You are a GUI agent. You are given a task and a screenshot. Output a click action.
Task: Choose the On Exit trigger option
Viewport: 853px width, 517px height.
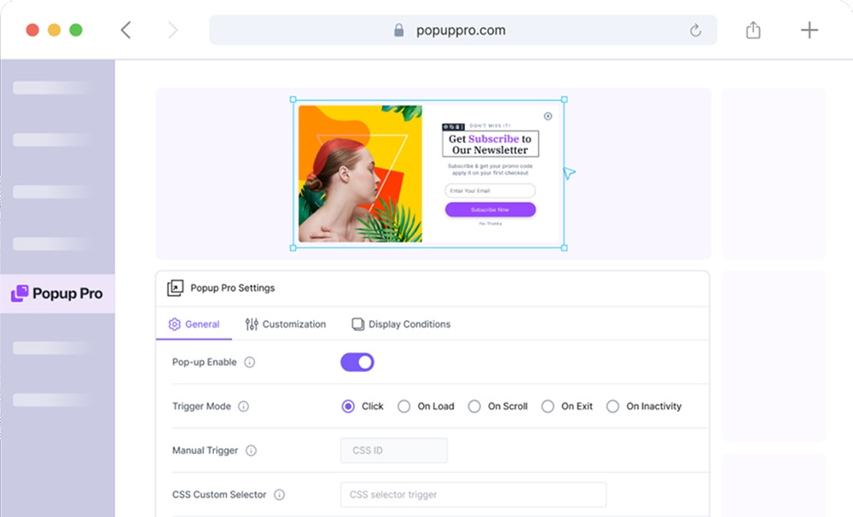point(548,407)
